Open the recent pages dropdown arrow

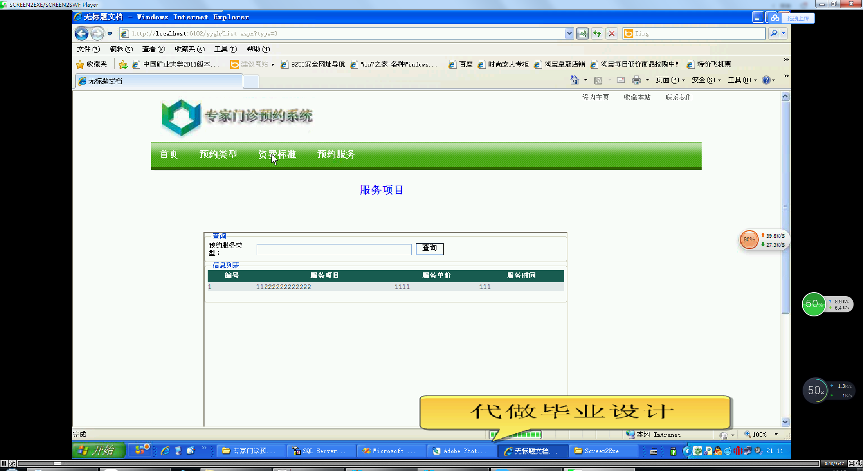(110, 34)
